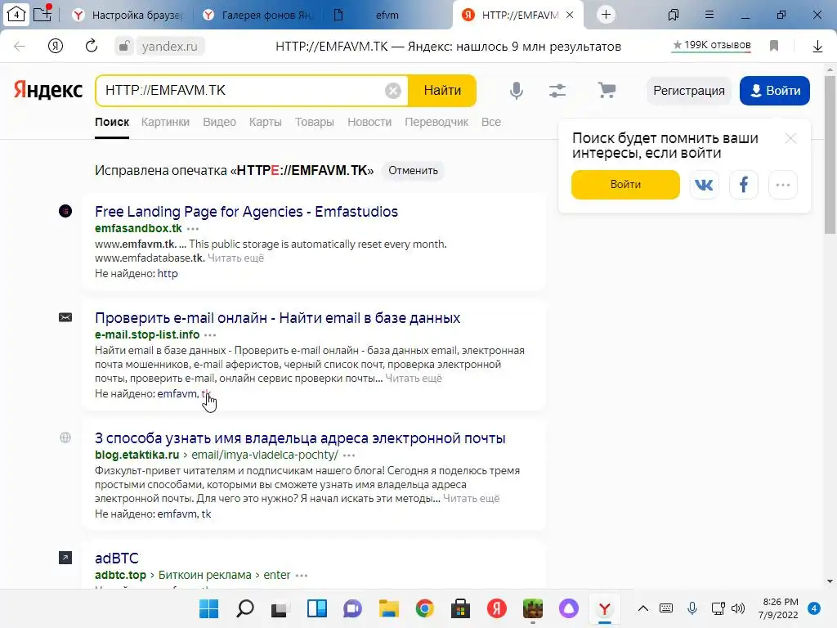837x628 pixels.
Task: Open File Explorer from taskbar
Action: tap(388, 608)
